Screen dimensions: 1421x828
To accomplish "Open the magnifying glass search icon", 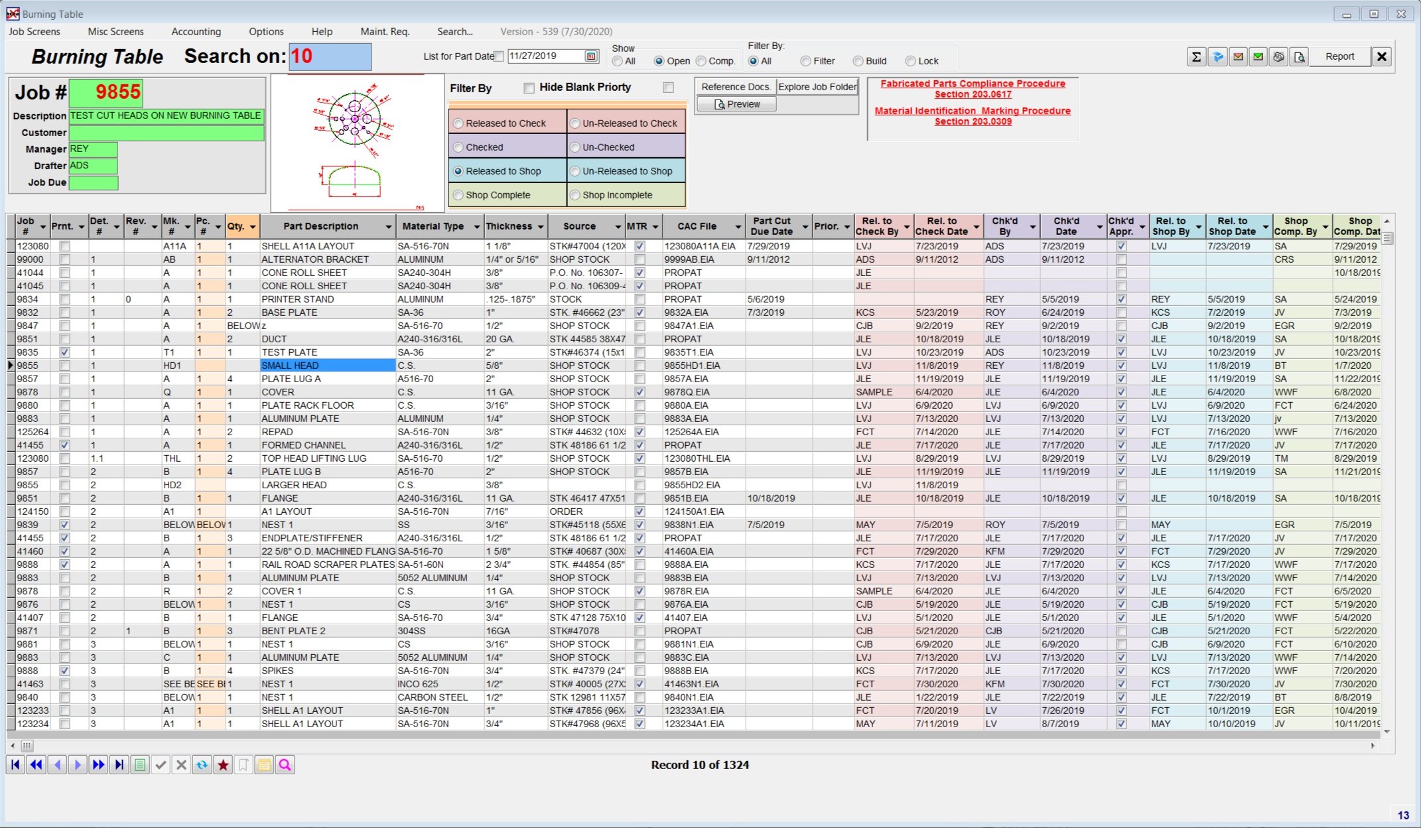I will point(285,764).
